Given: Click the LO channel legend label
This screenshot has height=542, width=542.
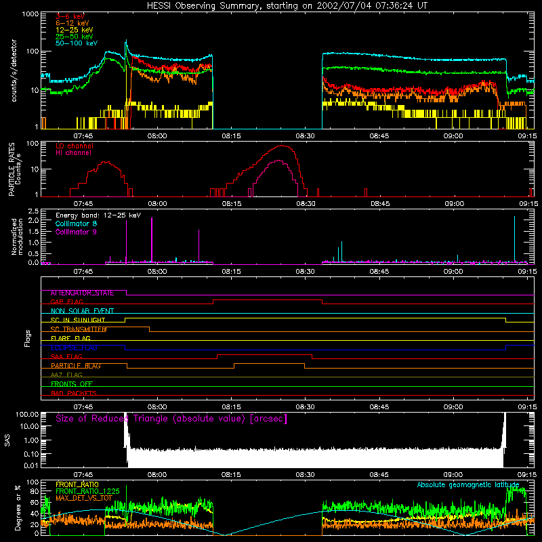Looking at the screenshot, I should (75, 146).
